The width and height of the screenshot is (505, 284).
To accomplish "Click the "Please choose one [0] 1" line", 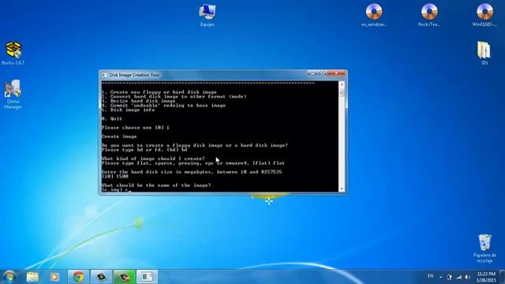I will [136, 128].
